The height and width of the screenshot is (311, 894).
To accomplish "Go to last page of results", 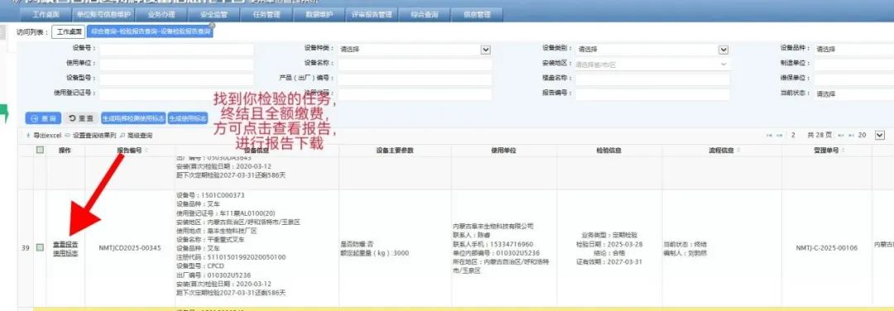I will pos(850,136).
